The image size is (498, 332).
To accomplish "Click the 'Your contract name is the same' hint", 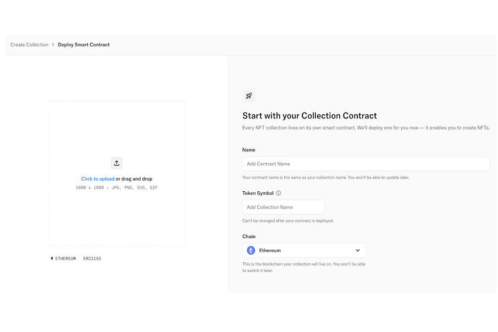I will (x=326, y=178).
